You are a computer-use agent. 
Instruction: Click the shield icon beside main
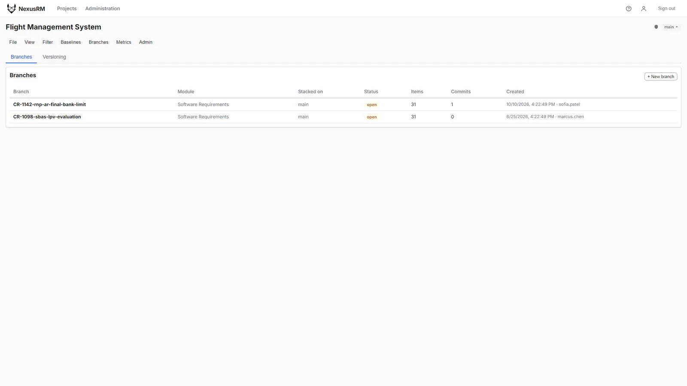(656, 27)
